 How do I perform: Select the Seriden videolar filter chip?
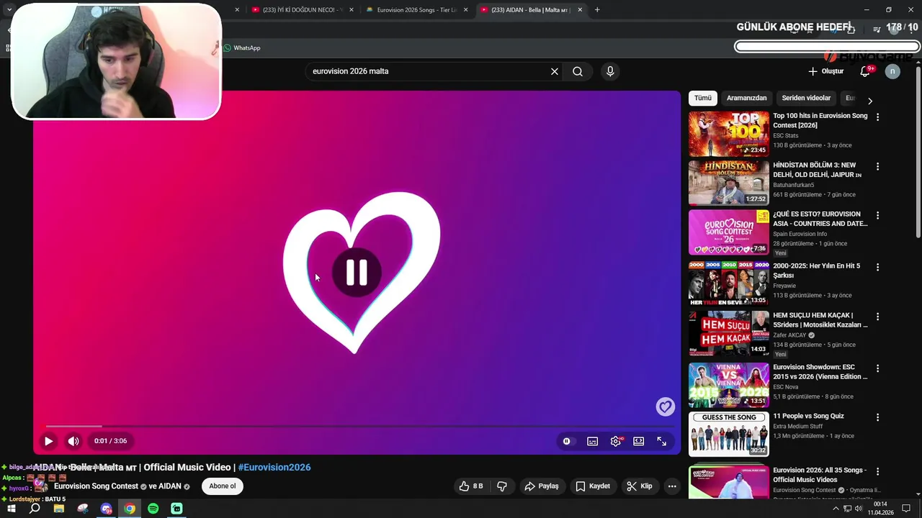(806, 98)
